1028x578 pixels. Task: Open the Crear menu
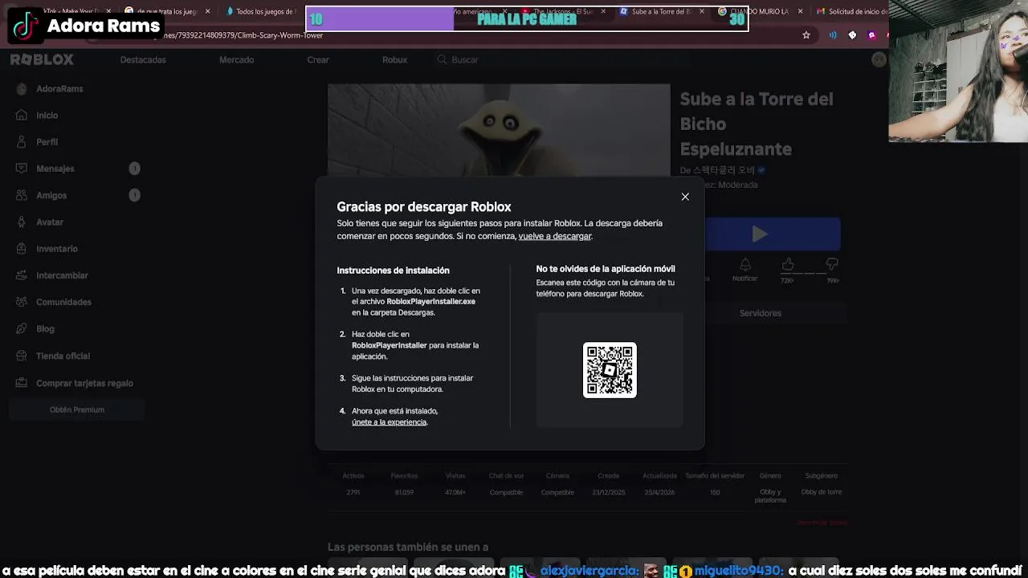click(318, 60)
